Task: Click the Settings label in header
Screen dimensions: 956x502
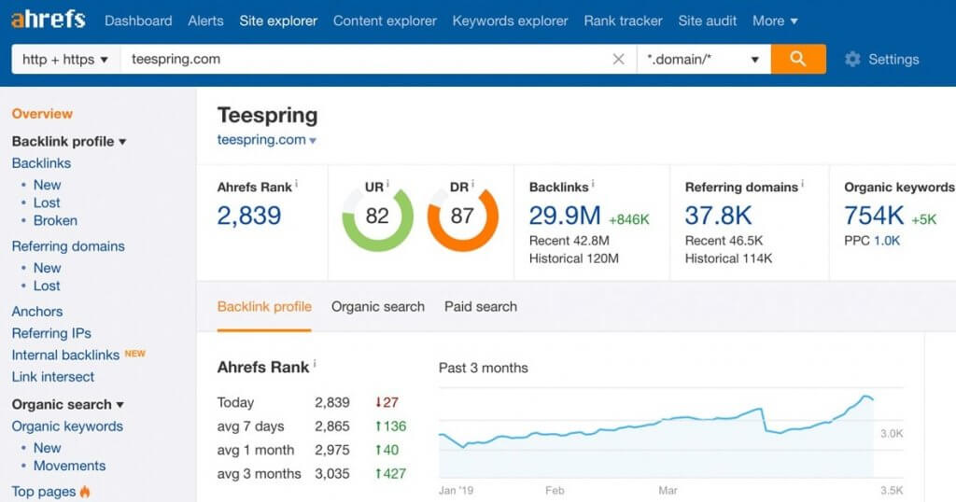Action: click(x=893, y=59)
